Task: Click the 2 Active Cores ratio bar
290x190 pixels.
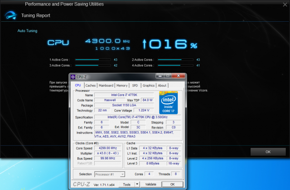Action: (x=175, y=60)
